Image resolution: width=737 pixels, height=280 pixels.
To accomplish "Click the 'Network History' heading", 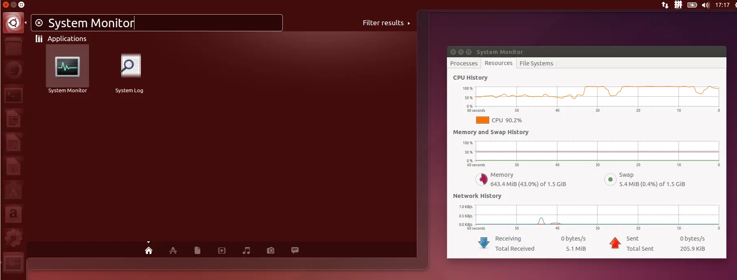I will pos(477,196).
